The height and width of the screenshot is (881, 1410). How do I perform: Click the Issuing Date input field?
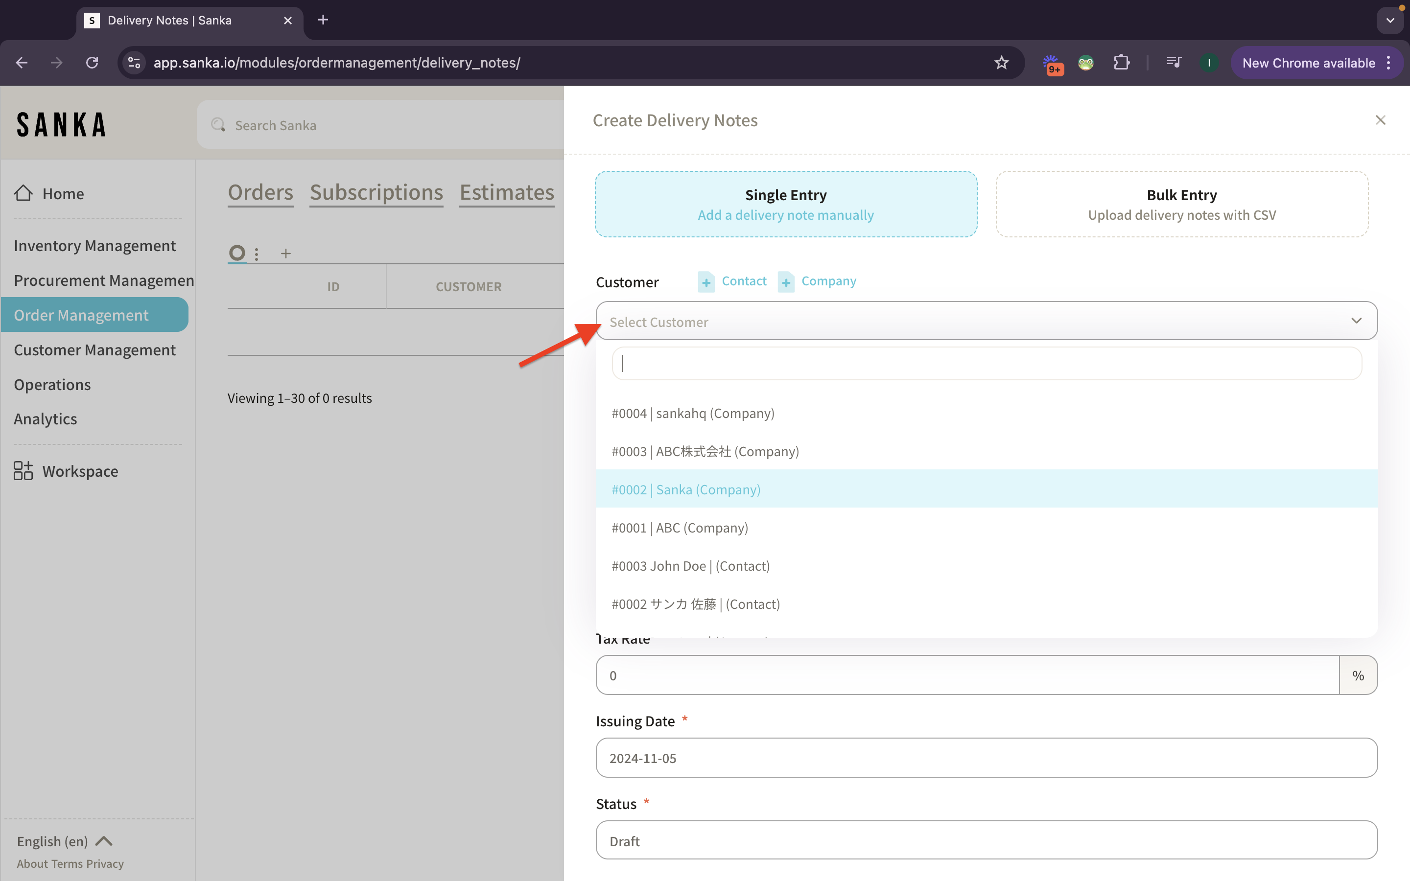point(986,758)
